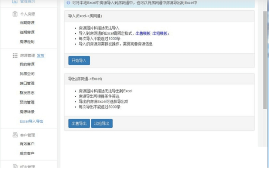This screenshot has height=176, width=269.
Task: Open 我的房源 menu item
Action: [27, 64]
